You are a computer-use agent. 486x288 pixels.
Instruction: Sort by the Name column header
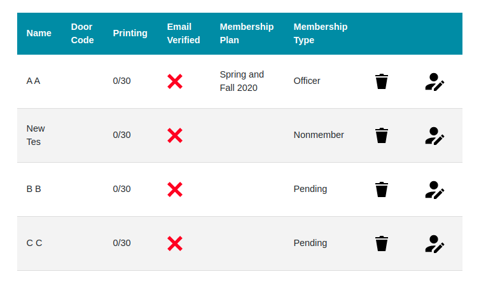pos(39,33)
